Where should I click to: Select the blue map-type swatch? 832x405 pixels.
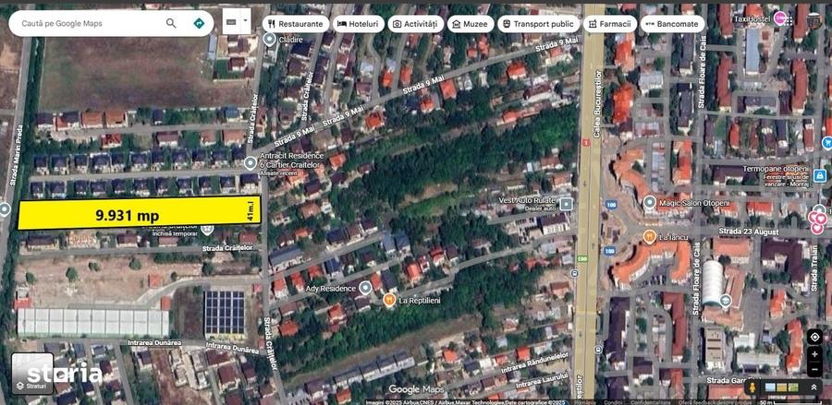click(770, 387)
